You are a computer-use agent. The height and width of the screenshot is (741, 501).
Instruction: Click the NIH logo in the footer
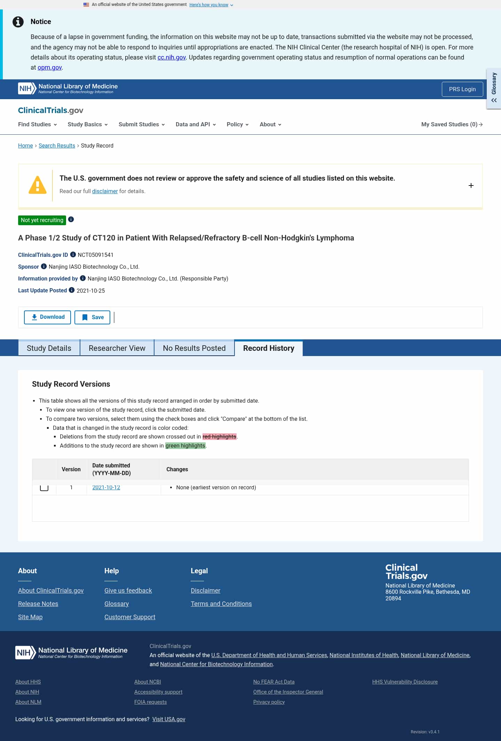(71, 652)
